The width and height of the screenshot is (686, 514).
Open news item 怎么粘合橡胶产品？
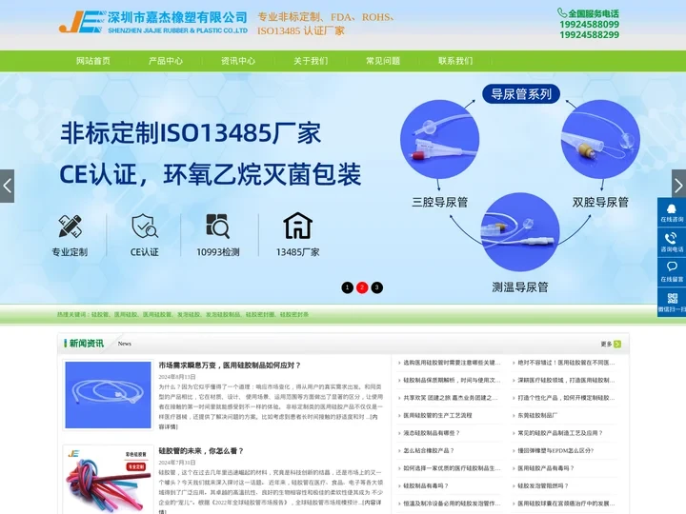click(429, 450)
